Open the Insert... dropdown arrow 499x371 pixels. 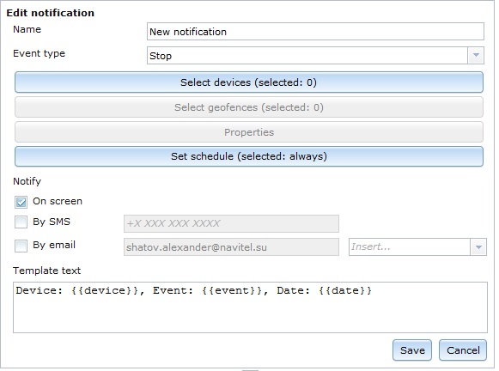(x=478, y=247)
